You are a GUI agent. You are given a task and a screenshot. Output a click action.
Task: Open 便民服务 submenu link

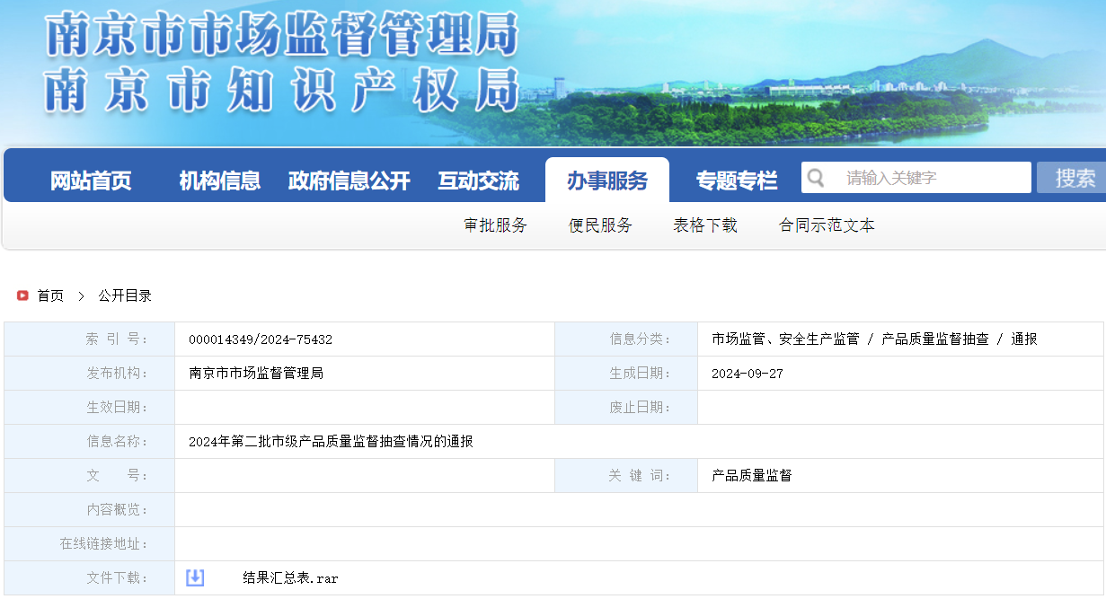tap(600, 225)
